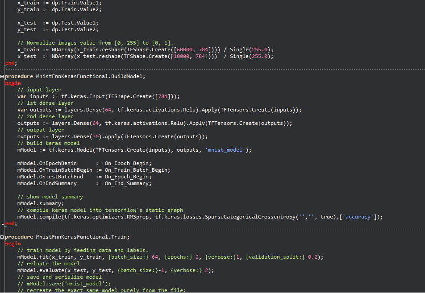This screenshot has height=293, width=425.
Task: Click the 'begin' keyword under BuildModel
Action: 13,83
